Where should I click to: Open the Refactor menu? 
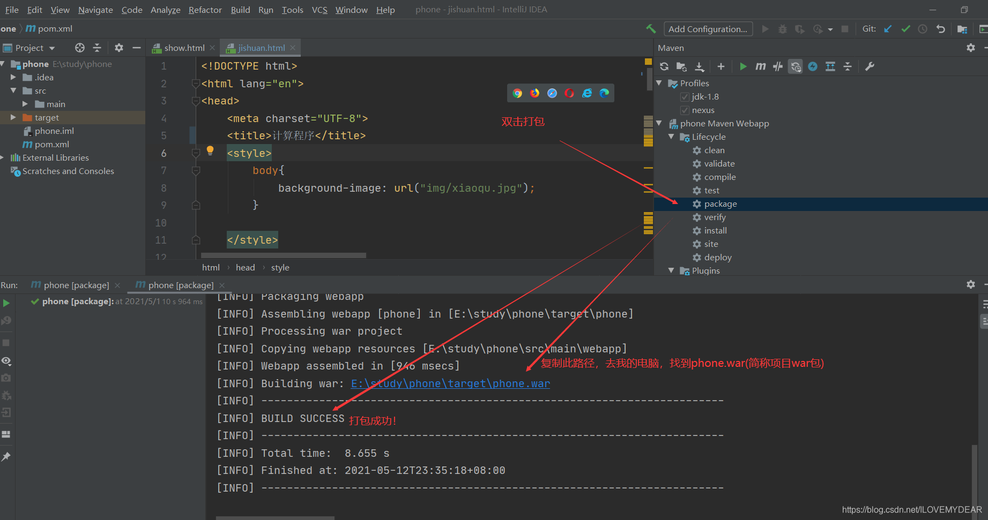(x=205, y=10)
